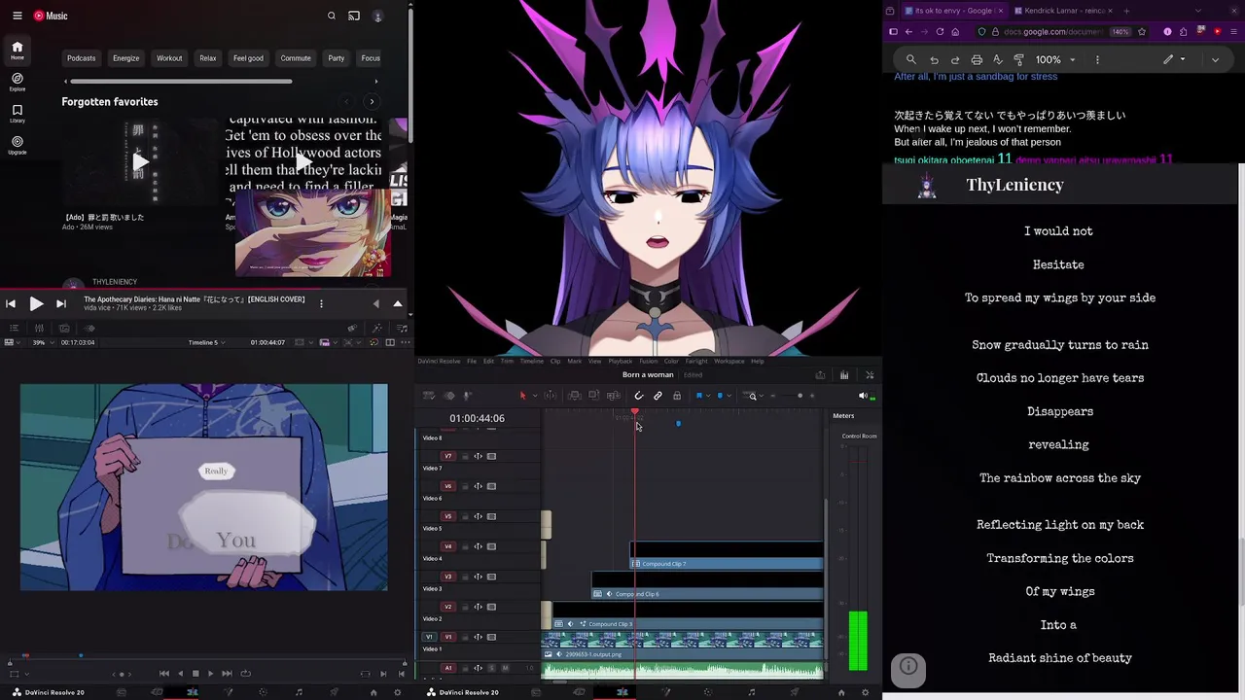Click the V4 destination control on Video 4
The width and height of the screenshot is (1245, 700).
click(x=447, y=546)
